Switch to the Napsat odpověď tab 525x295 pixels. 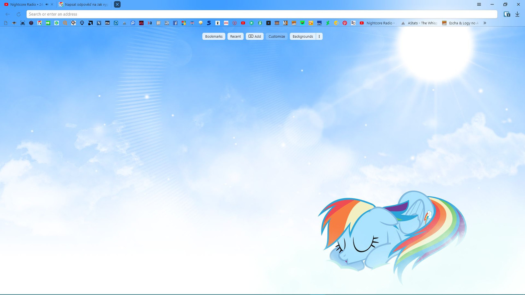[x=84, y=5]
